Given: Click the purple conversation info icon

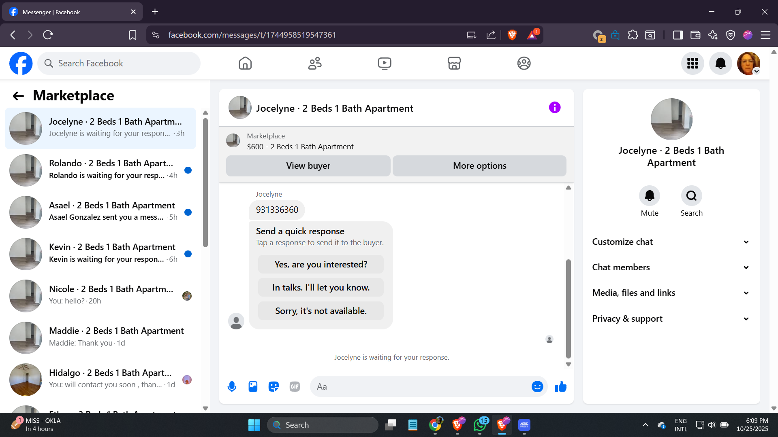Looking at the screenshot, I should (x=554, y=108).
